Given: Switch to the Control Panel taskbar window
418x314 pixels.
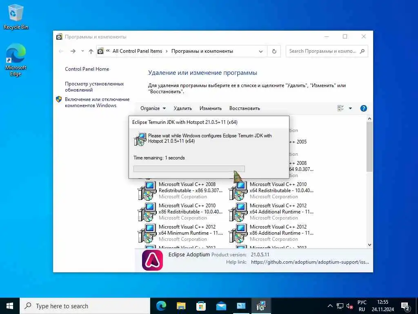Looking at the screenshot, I should 241,306.
